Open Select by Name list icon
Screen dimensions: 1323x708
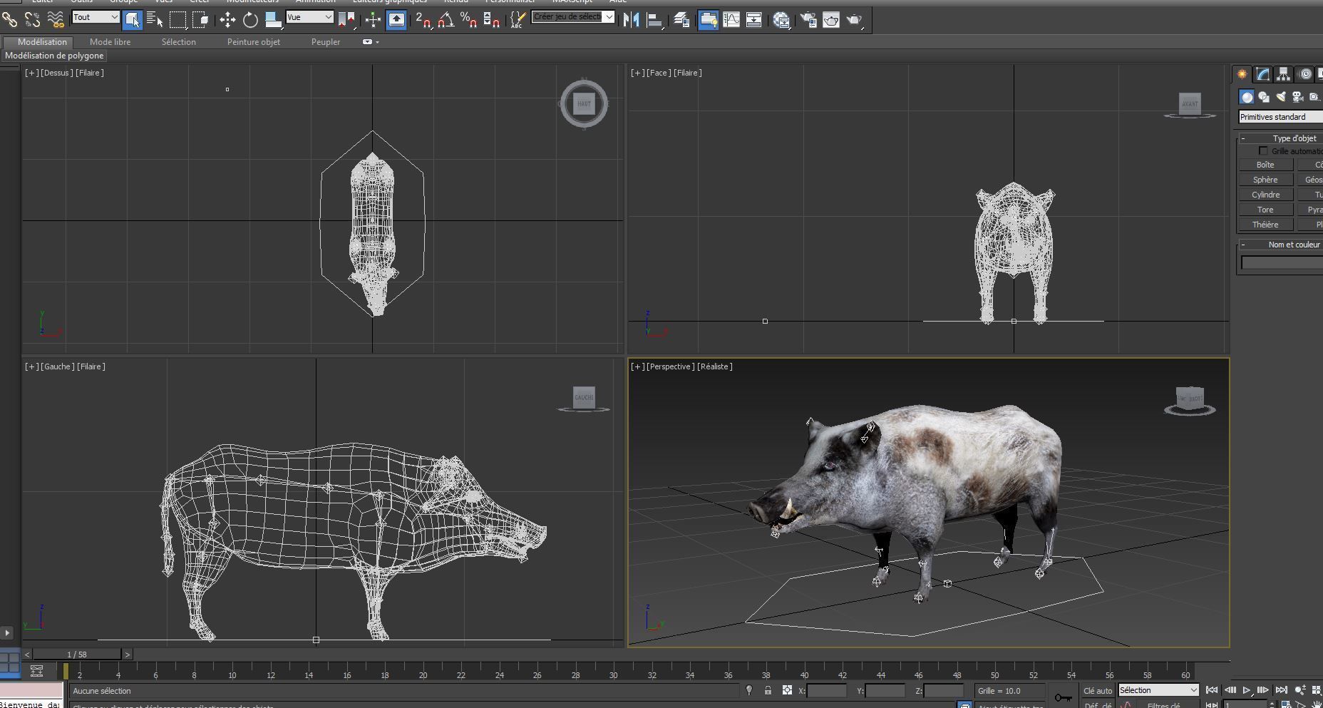point(155,20)
